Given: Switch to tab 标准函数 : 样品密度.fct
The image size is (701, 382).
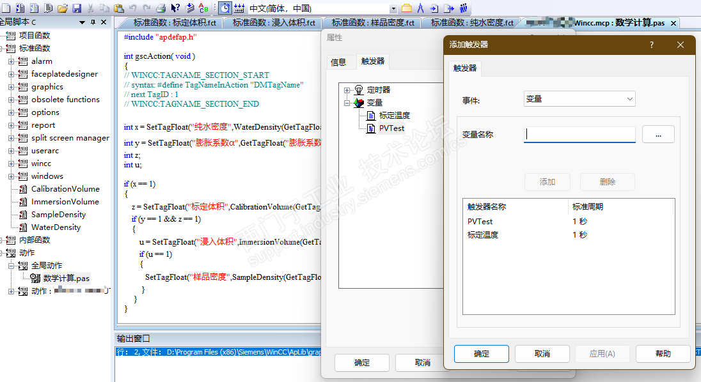Looking at the screenshot, I should pyautogui.click(x=374, y=23).
